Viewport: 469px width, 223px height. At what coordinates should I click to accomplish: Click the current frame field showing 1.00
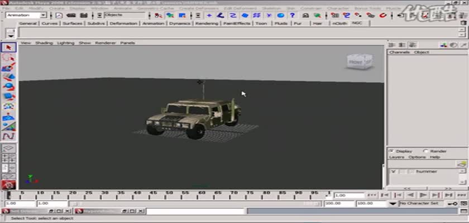coord(349,195)
